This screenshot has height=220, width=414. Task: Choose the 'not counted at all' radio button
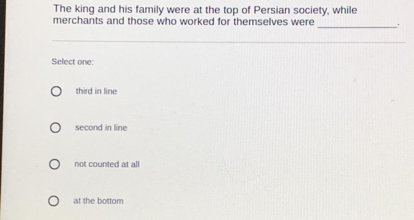coord(54,165)
